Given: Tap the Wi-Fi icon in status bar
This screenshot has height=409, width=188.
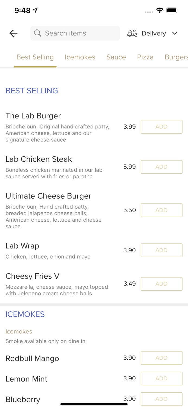Looking at the screenshot, I should point(160,10).
